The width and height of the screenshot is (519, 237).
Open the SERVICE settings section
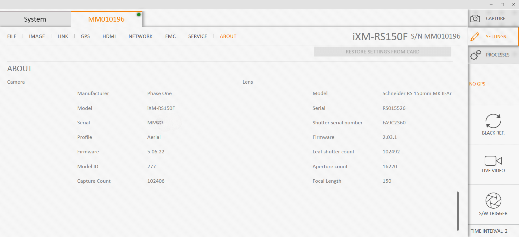[198, 36]
